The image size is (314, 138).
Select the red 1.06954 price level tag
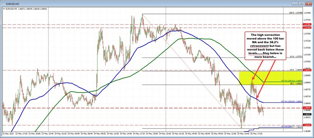307,70
